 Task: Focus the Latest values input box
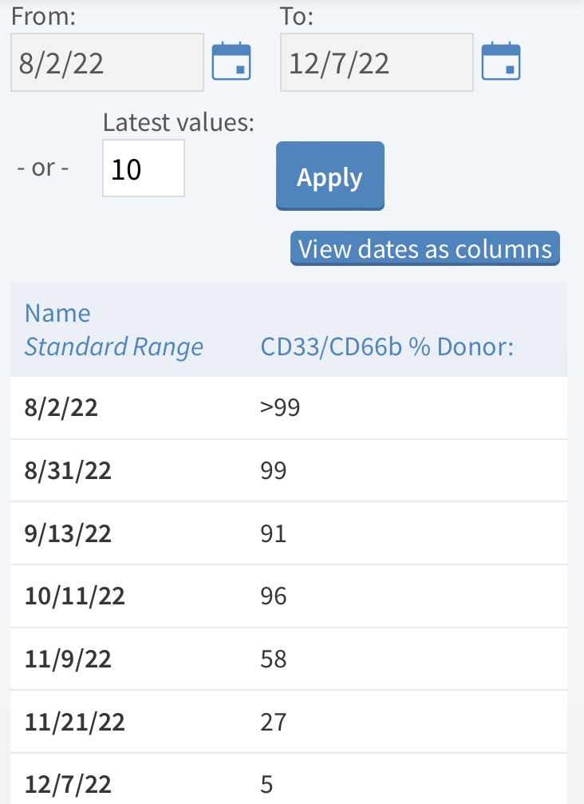pyautogui.click(x=144, y=168)
